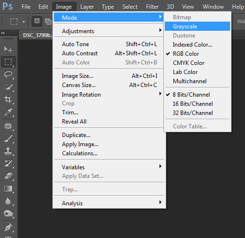Select 16 Bits/Channel option
The width and height of the screenshot is (245, 238).
(x=197, y=104)
